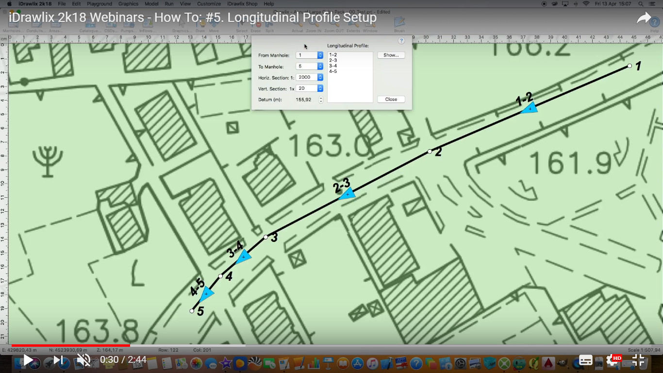Unmute the video sound
Image resolution: width=663 pixels, height=373 pixels.
click(x=84, y=360)
